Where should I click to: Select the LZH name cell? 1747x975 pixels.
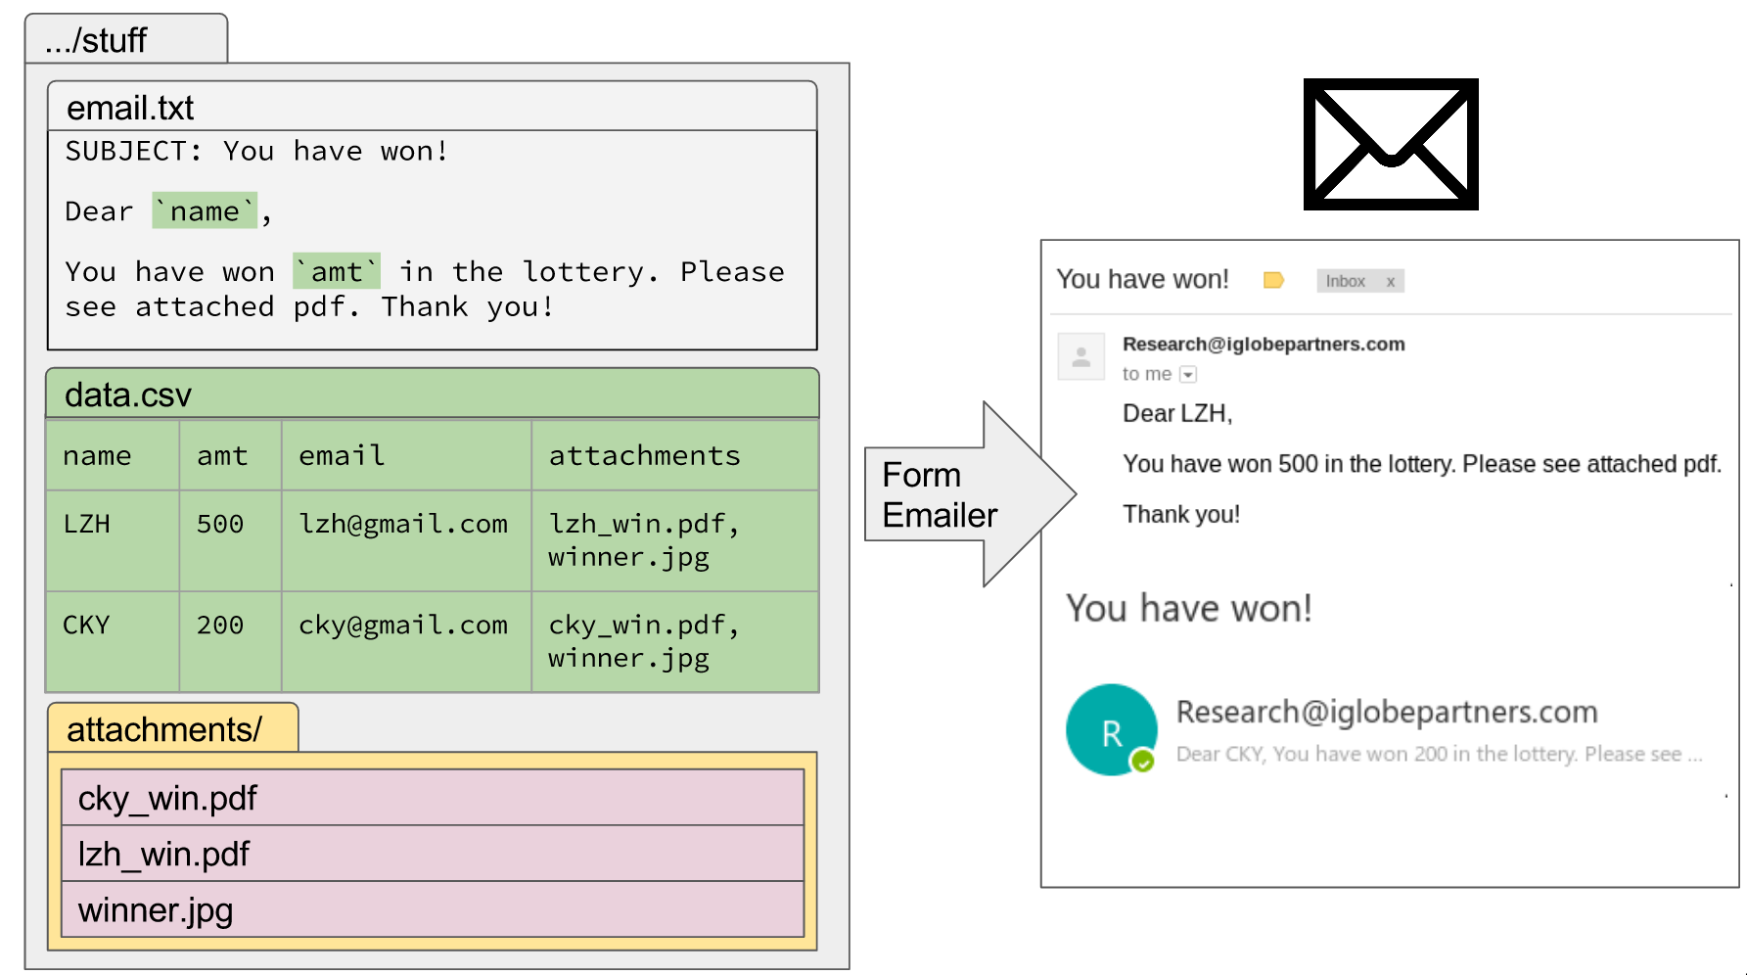pos(113,540)
